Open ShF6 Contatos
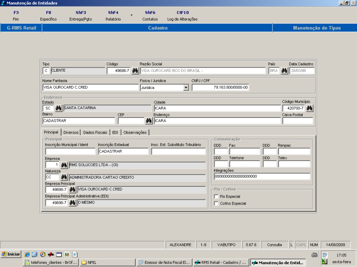 150,16
